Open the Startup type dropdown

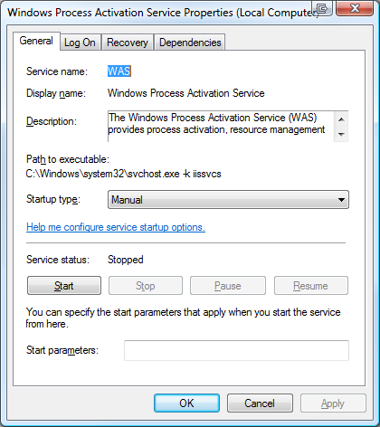(x=228, y=200)
